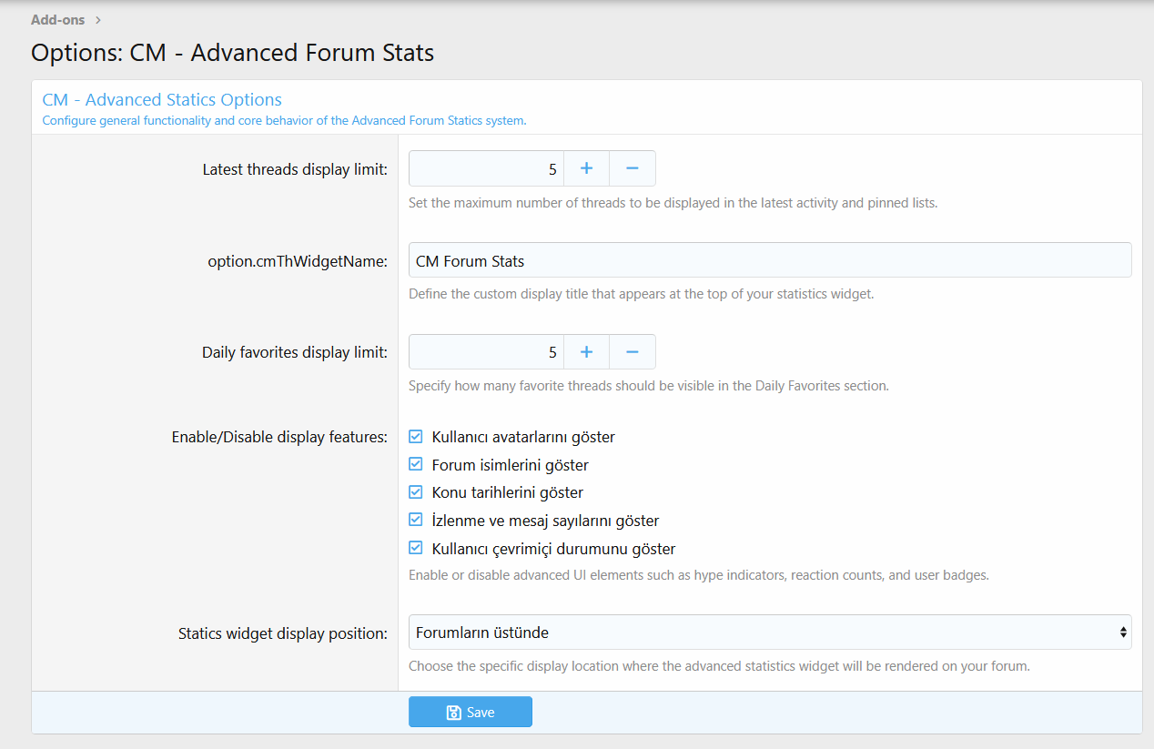
Task: Uncheck Kullanıcı avatarlarını göster checkbox
Action: coord(416,437)
